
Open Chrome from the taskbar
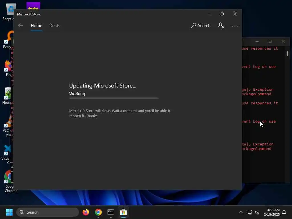coord(98,212)
